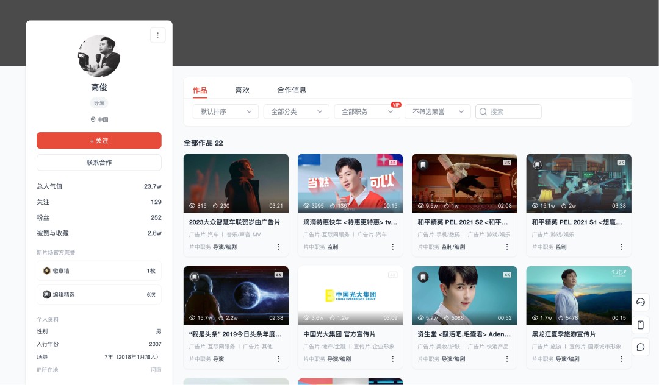This screenshot has width=659, height=385.
Task: Switch to the 喜欢 tab
Action: tap(242, 90)
